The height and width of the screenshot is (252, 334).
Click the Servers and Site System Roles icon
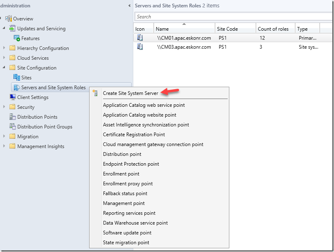[x=17, y=87]
